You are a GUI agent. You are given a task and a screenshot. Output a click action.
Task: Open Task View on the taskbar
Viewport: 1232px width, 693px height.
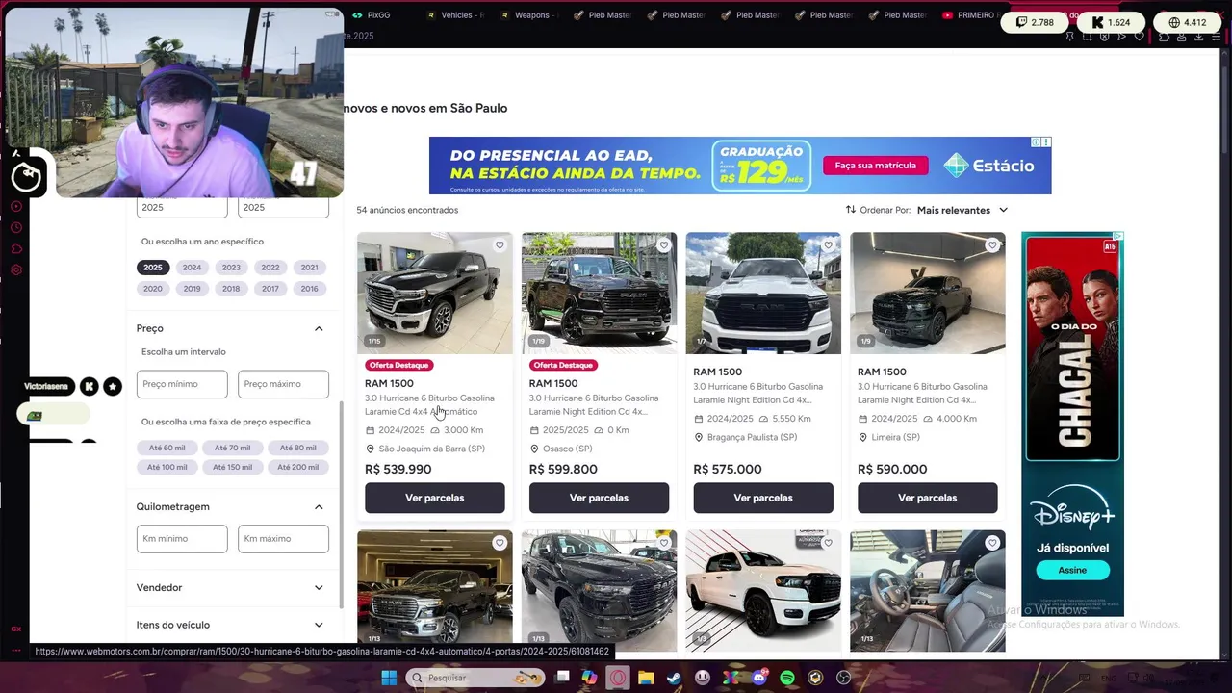tap(563, 678)
